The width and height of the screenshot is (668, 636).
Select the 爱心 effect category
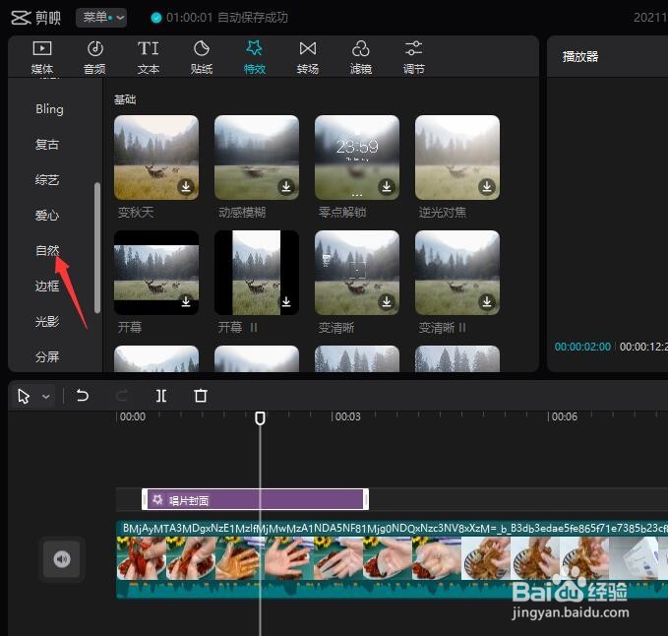point(47,216)
